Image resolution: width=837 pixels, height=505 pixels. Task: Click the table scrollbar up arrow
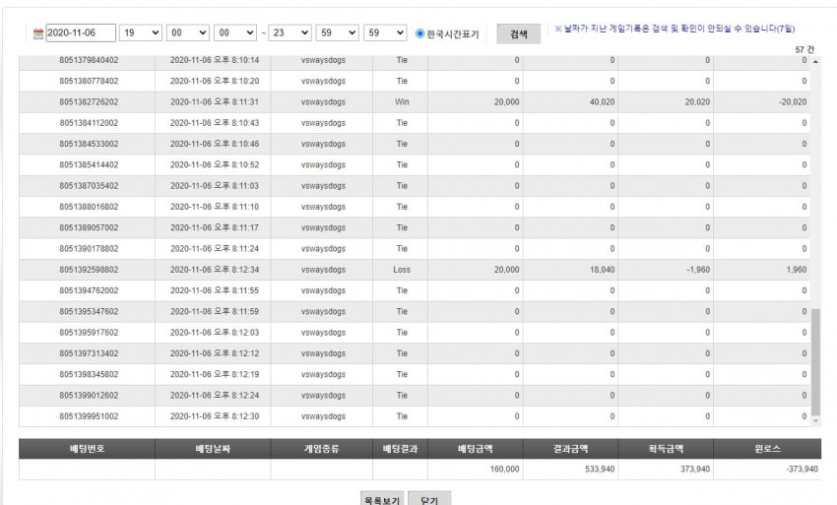coord(815,61)
